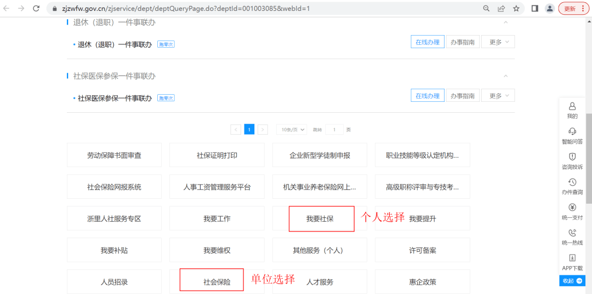Image resolution: width=592 pixels, height=294 pixels.
Task: Go to page 1 in pagination
Action: click(249, 130)
